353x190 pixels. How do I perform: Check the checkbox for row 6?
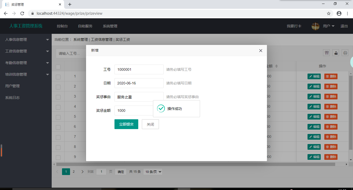click(x=58, y=127)
